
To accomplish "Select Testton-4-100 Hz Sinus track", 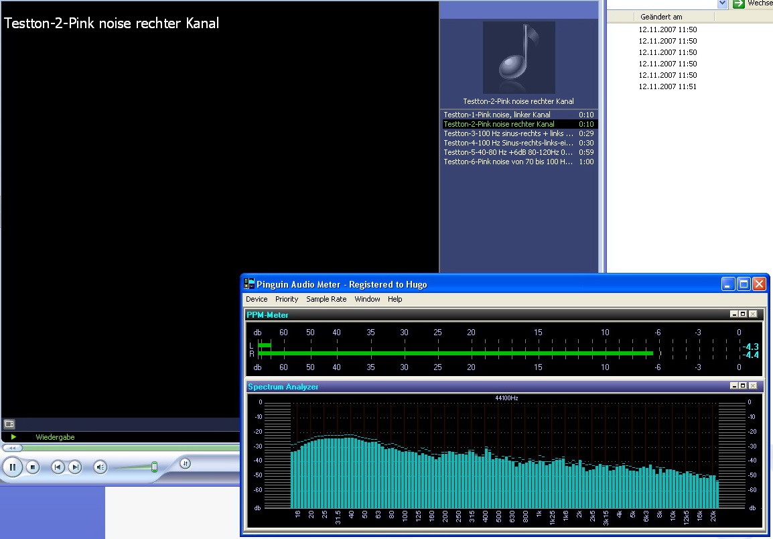I will coord(518,143).
